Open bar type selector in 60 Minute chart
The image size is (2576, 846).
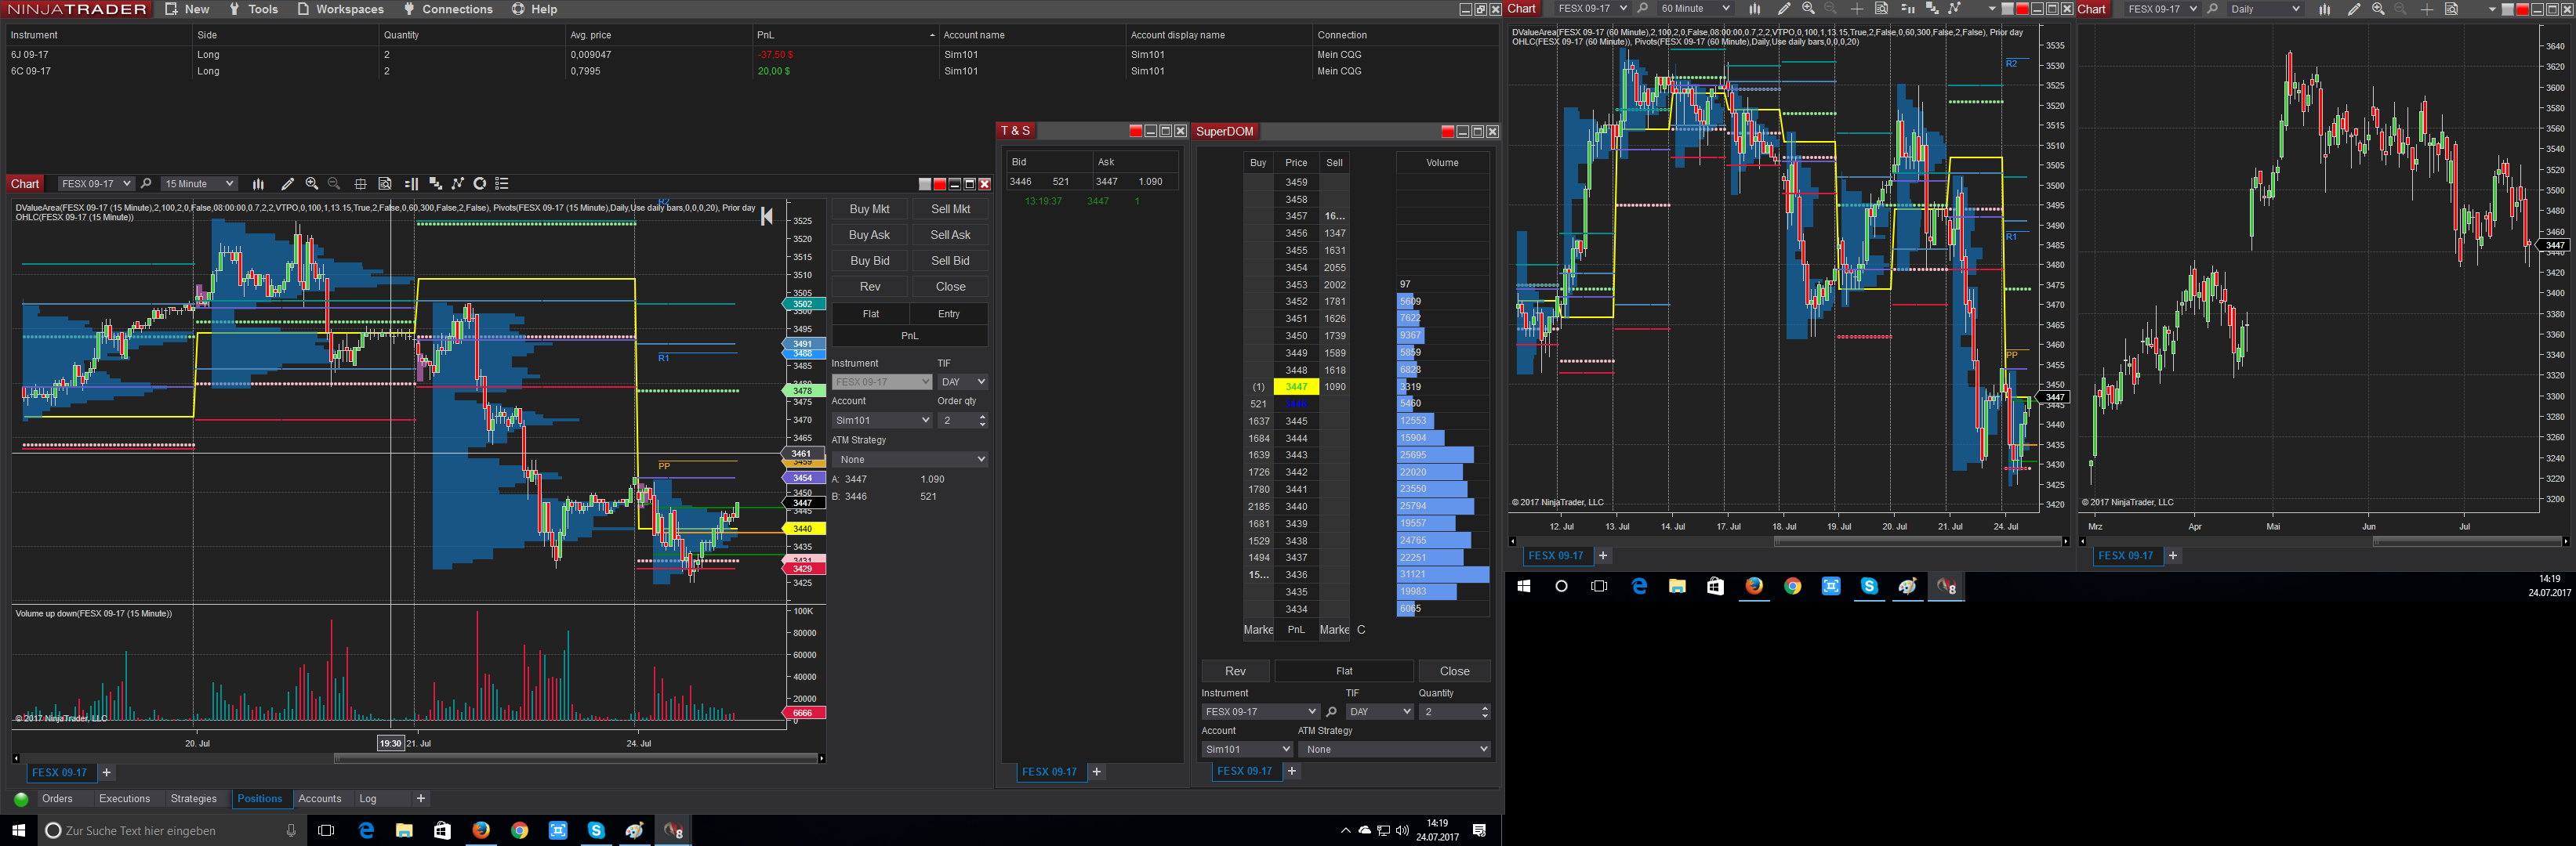click(1754, 9)
